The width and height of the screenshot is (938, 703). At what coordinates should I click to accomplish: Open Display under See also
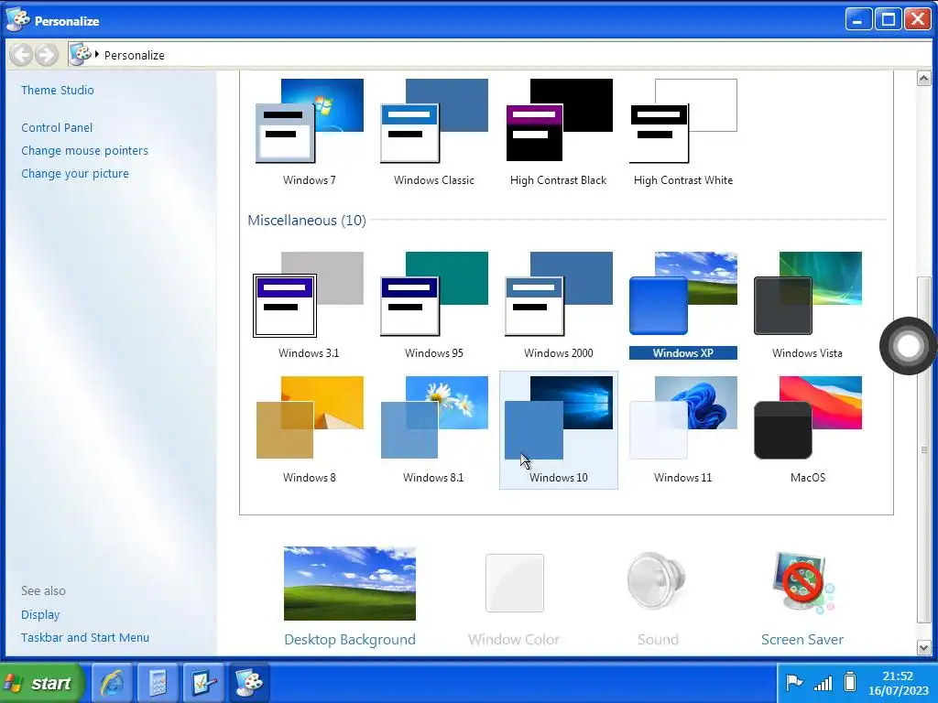40,614
